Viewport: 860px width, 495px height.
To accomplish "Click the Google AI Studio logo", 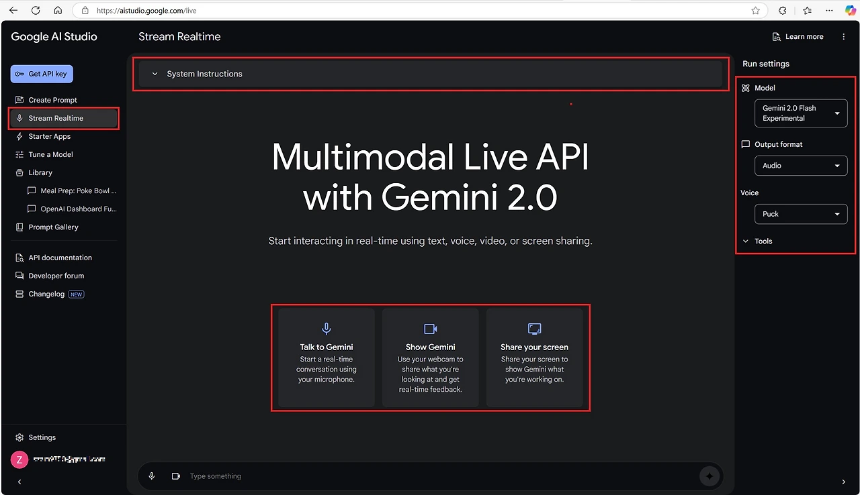I will point(54,37).
